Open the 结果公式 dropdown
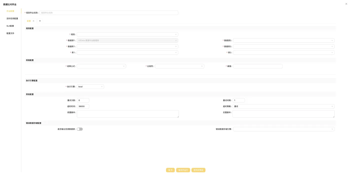Viewport: 350px width, 182px height. (101, 66)
